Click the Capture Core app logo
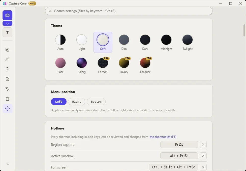246x171 pixels. coord(5,4)
